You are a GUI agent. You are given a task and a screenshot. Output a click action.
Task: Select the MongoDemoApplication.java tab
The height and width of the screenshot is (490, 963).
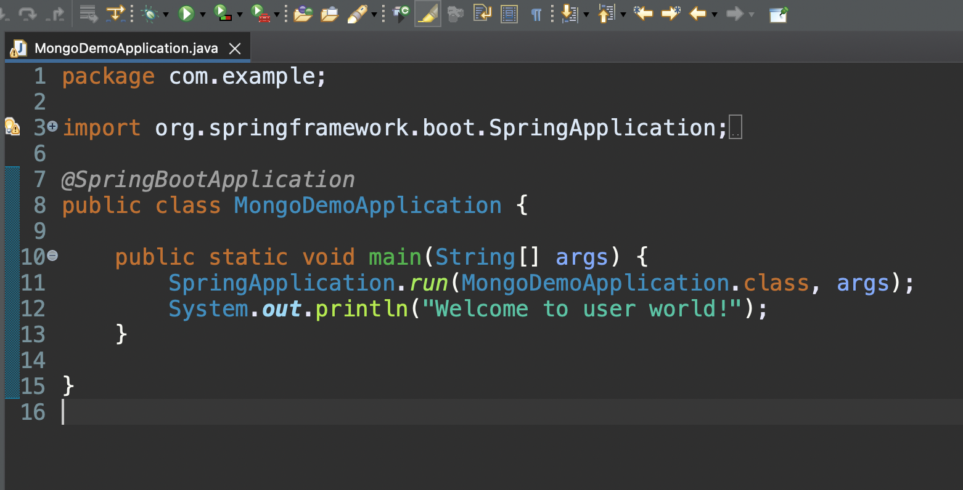click(x=126, y=48)
